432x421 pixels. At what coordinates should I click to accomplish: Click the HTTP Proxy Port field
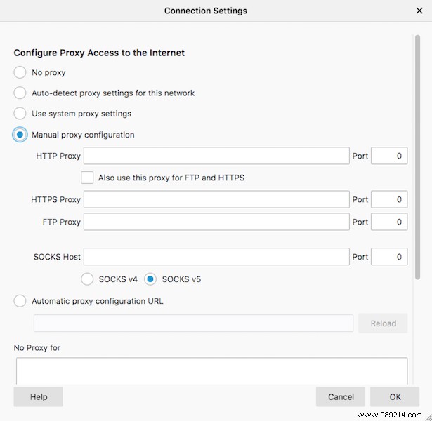coord(389,156)
